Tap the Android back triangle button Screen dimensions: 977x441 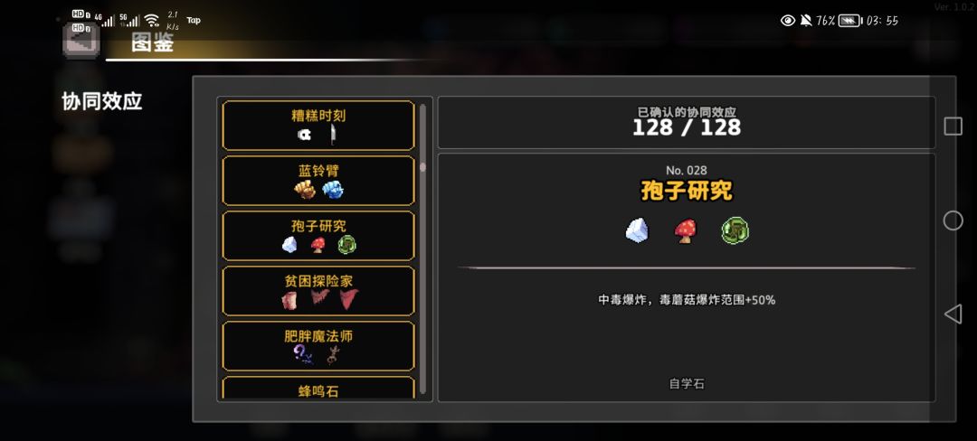click(953, 314)
